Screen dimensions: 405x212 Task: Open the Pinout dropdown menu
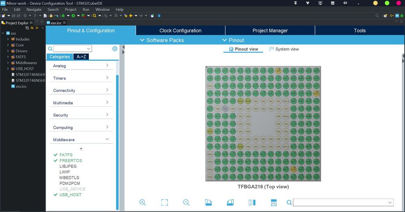[233, 40]
